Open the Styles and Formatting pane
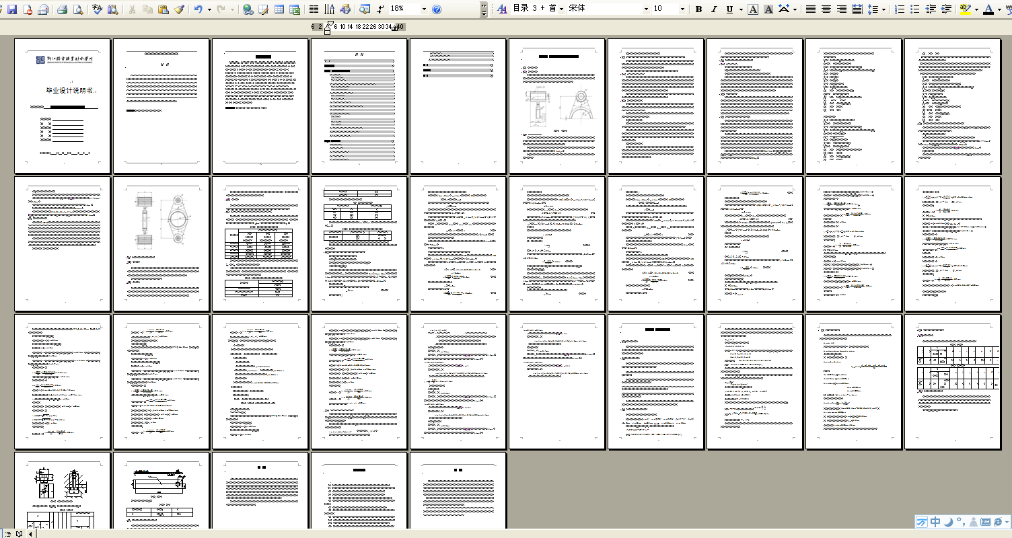The height and width of the screenshot is (538, 1012). coord(502,9)
